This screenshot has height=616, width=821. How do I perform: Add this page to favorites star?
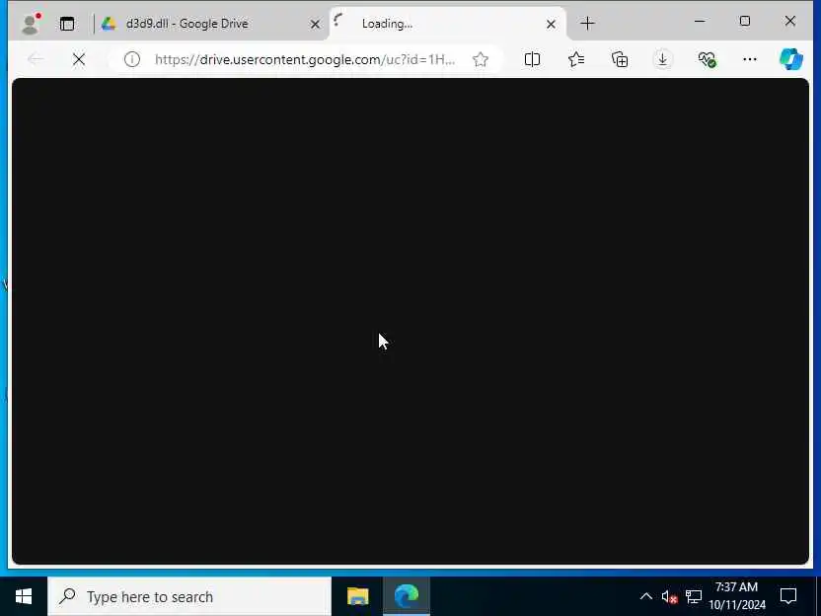(x=481, y=59)
